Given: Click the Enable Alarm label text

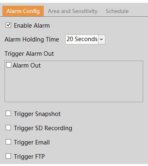Looking at the screenshot, I should click(x=32, y=26).
